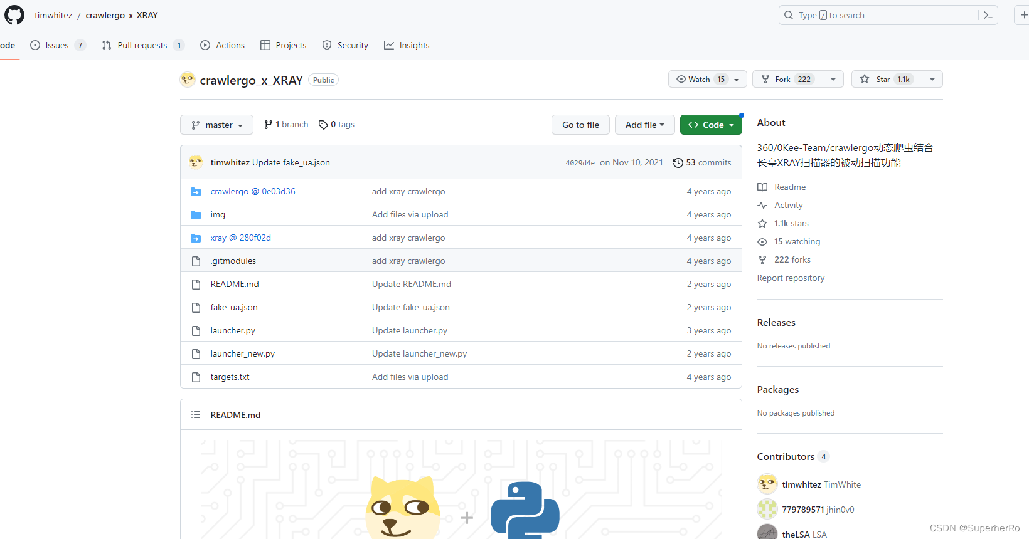Click the latest commit author avatar

coord(196,162)
